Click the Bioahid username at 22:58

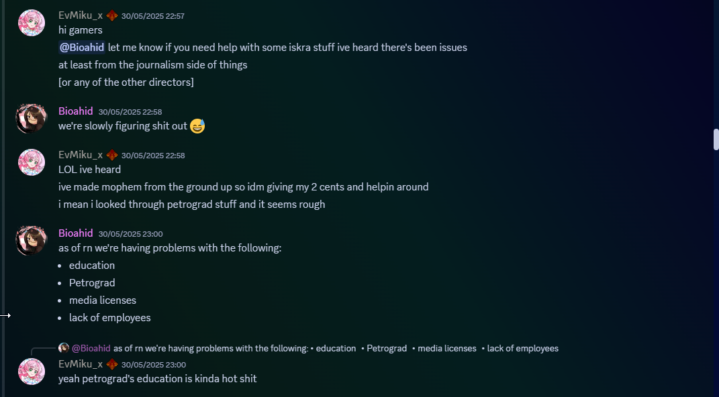[x=76, y=111]
